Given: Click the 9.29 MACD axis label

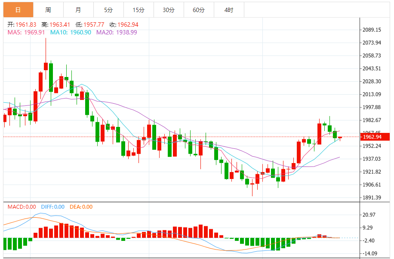Looking at the screenshot, I should tap(367, 228).
